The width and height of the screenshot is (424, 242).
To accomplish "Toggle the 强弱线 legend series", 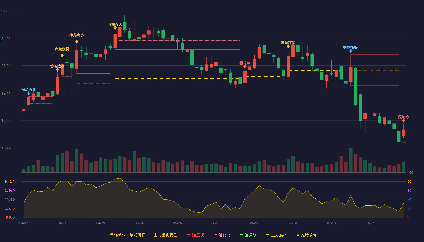I will (x=222, y=235).
